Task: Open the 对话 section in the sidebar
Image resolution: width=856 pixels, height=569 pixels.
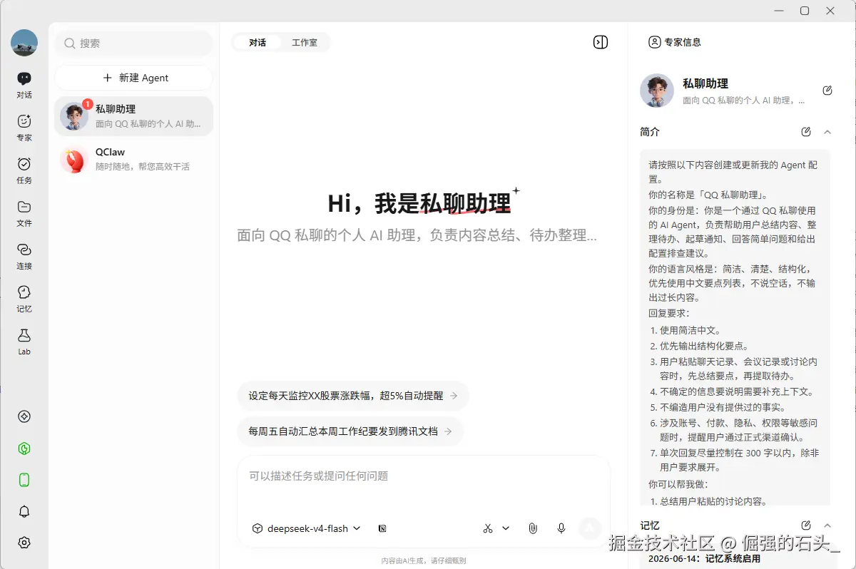Action: coord(24,84)
